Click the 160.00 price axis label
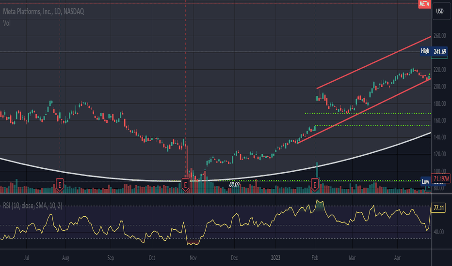 point(440,120)
